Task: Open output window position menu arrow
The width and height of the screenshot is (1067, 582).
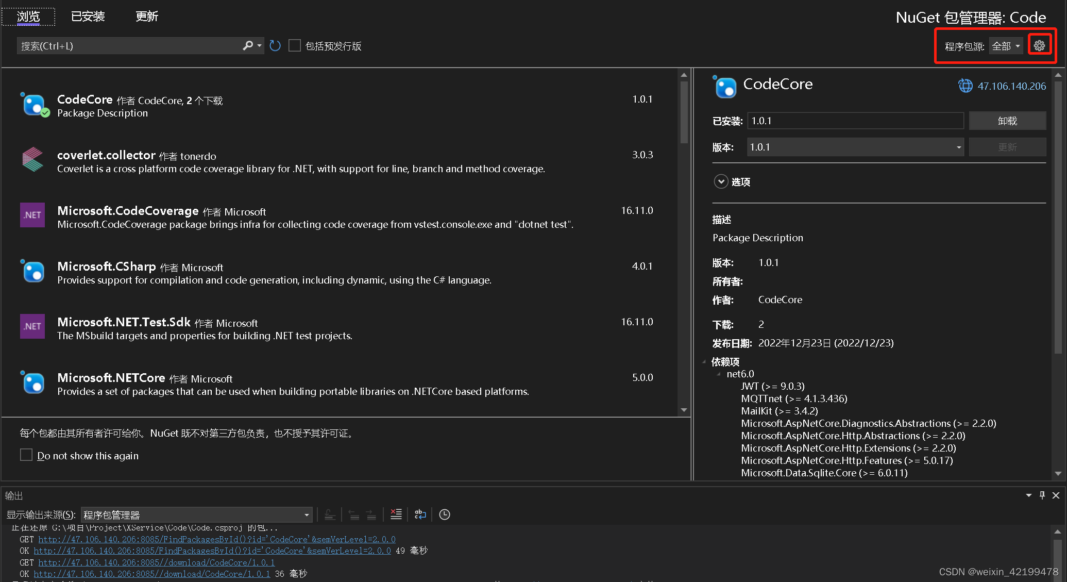Action: [x=1029, y=495]
